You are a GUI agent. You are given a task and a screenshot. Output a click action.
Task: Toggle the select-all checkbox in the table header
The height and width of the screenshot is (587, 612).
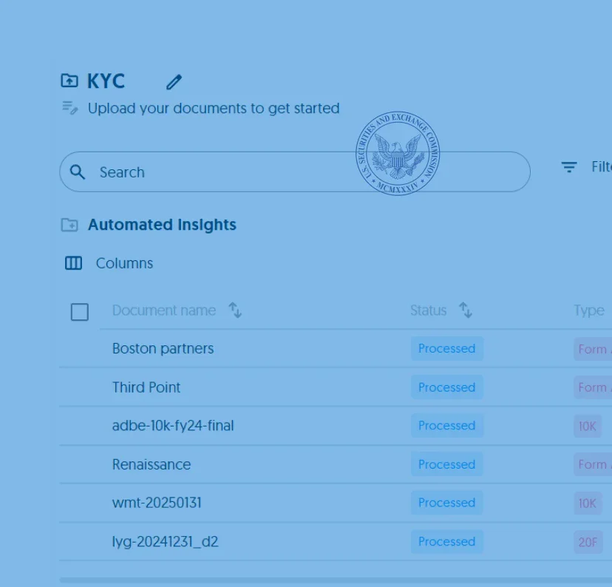pos(79,312)
